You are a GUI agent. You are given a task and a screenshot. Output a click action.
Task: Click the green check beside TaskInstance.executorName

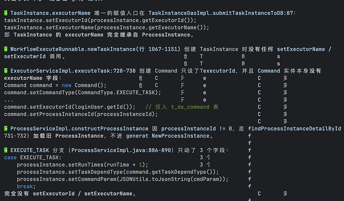click(6, 13)
